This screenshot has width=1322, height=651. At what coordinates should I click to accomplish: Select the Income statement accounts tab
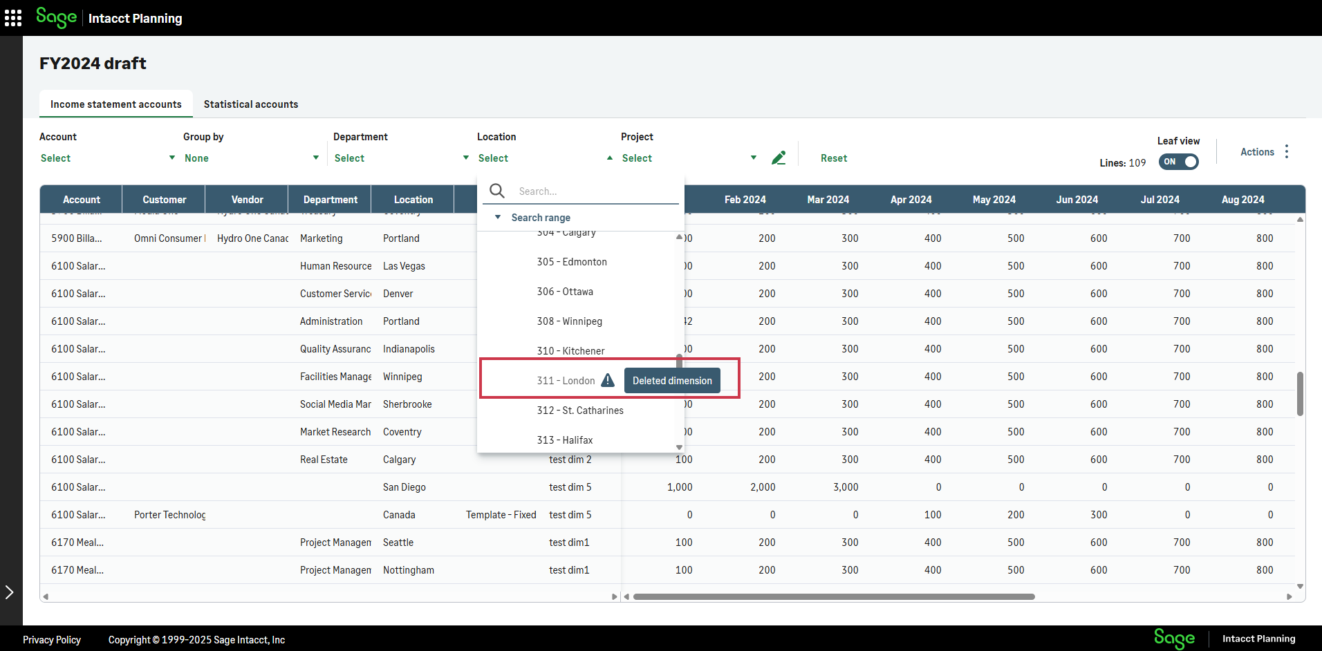coord(116,104)
